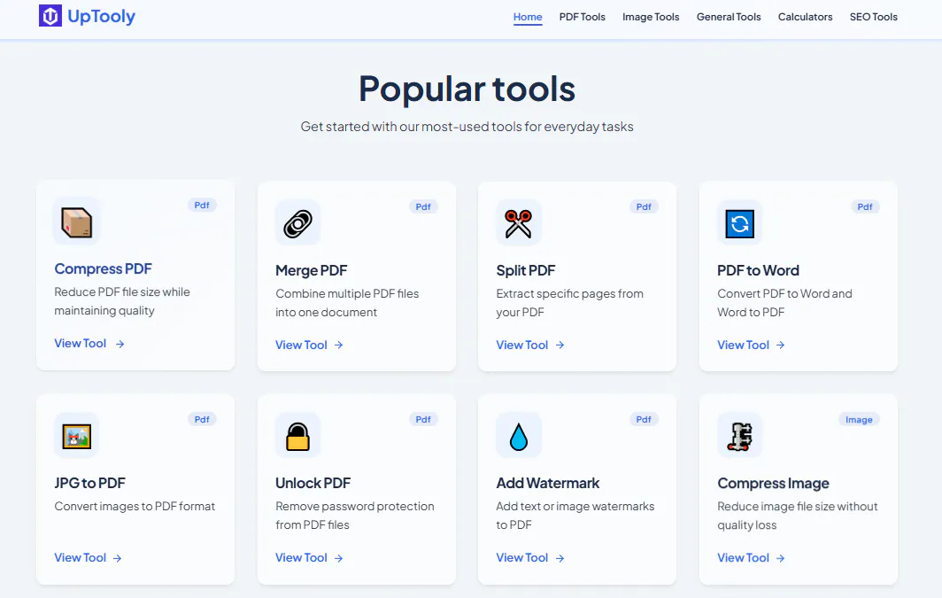The image size is (942, 598).
Task: Click the Split PDF card title
Action: (x=526, y=270)
